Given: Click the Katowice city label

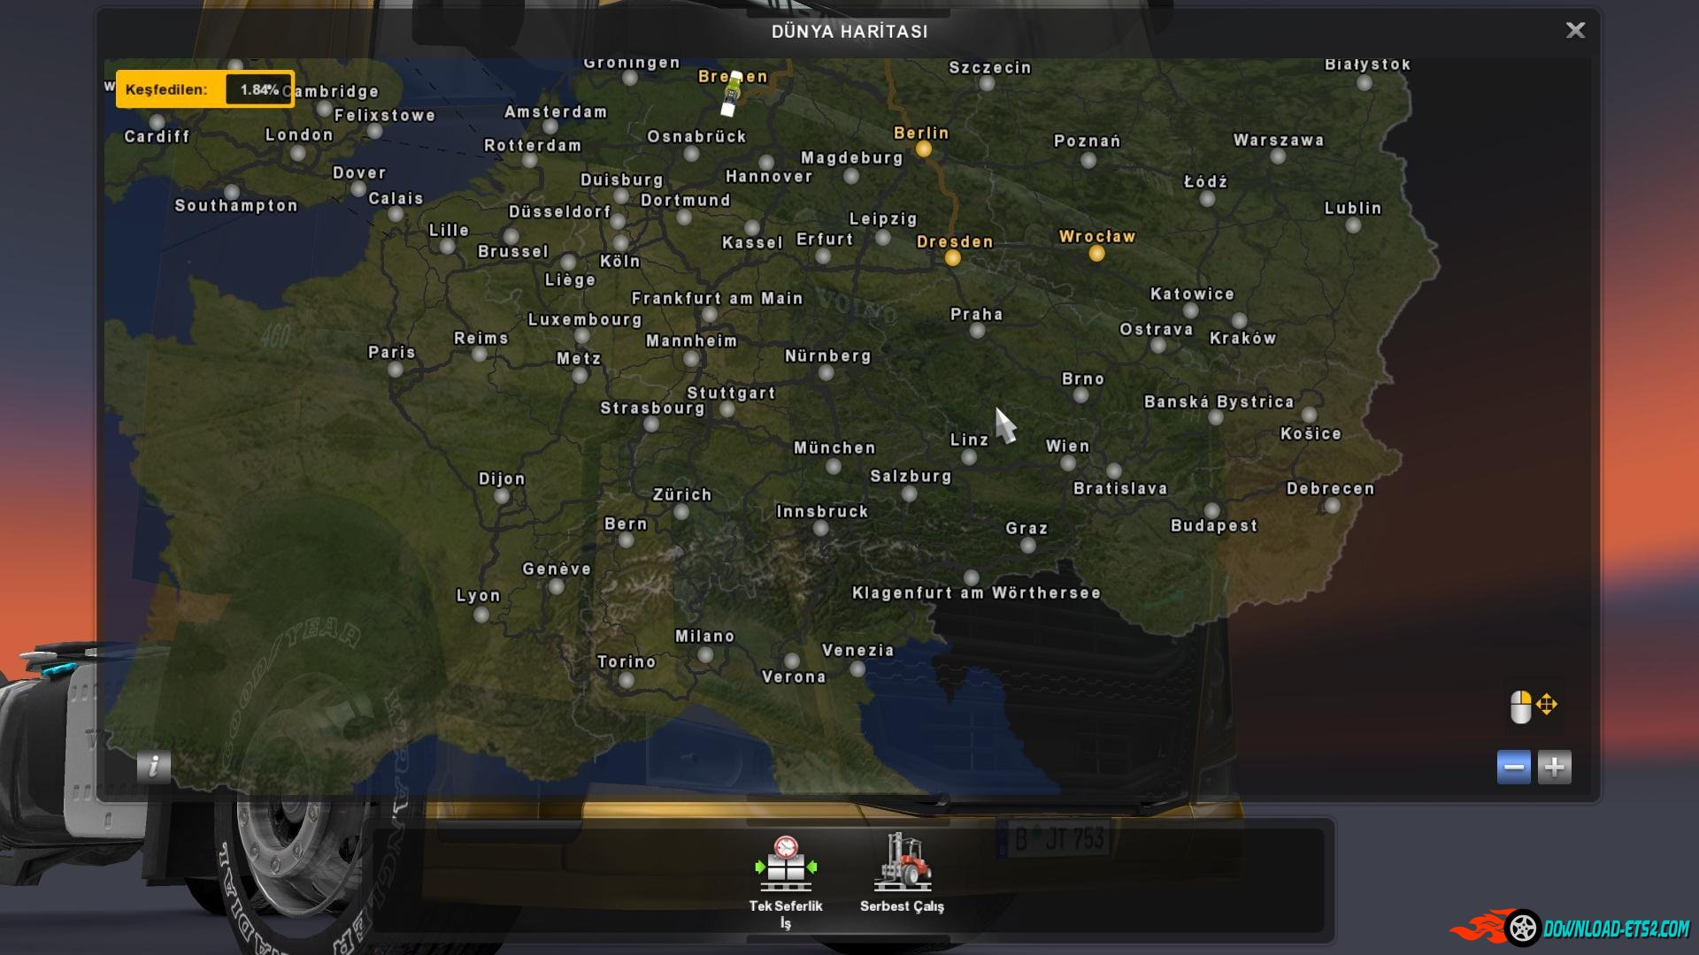Looking at the screenshot, I should point(1192,294).
